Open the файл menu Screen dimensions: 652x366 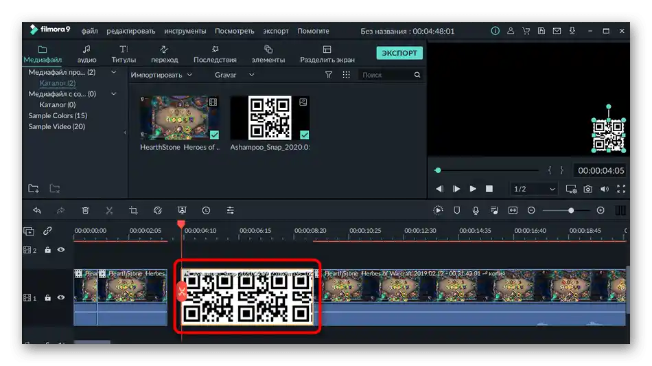[89, 31]
